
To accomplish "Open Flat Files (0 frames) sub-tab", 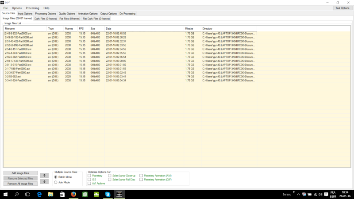I will click(70, 19).
